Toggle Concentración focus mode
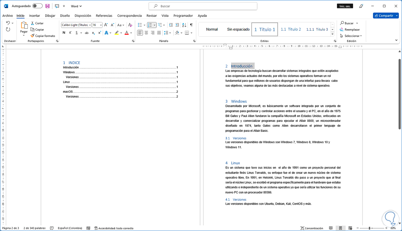402x231 pixels. point(312,228)
